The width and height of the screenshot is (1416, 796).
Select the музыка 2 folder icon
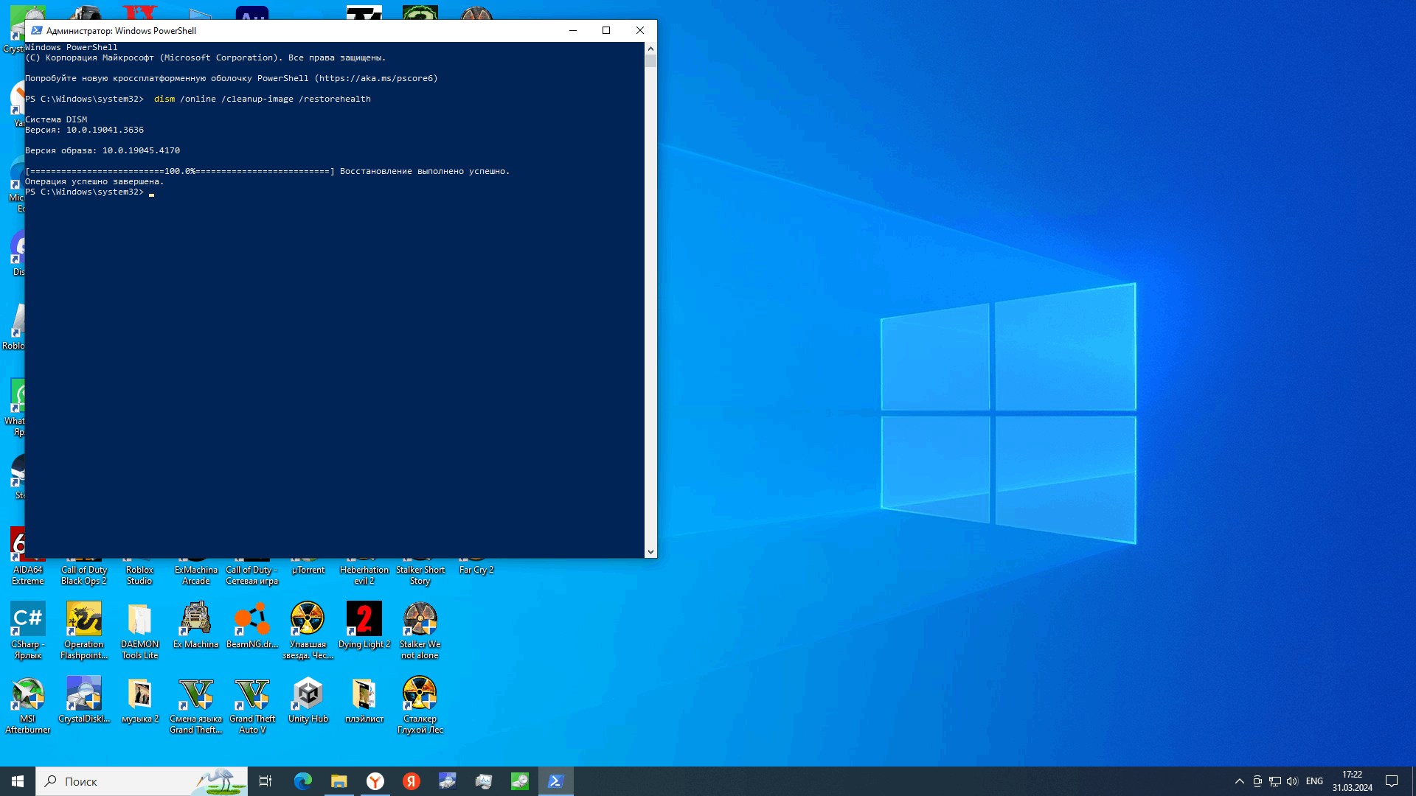click(x=140, y=699)
